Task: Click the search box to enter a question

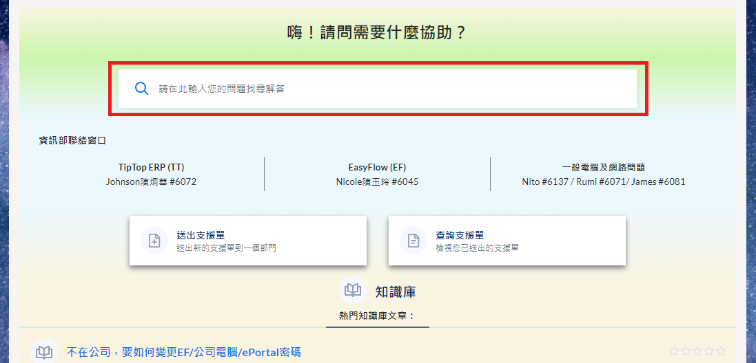Action: [386, 89]
